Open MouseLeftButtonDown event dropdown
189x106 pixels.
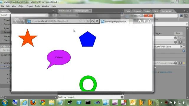[x=181, y=47]
